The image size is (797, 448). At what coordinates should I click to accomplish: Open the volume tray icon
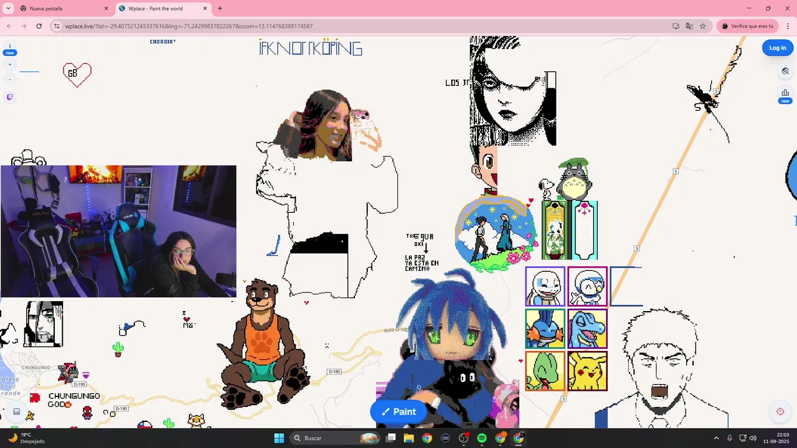[x=753, y=438]
